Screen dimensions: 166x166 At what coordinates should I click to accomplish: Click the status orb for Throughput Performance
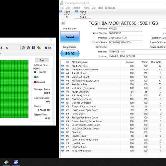coord(62,69)
